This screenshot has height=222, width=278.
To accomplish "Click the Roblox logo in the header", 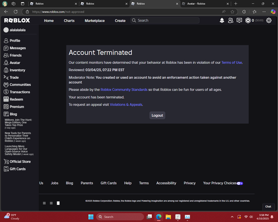I will (x=17, y=21).
